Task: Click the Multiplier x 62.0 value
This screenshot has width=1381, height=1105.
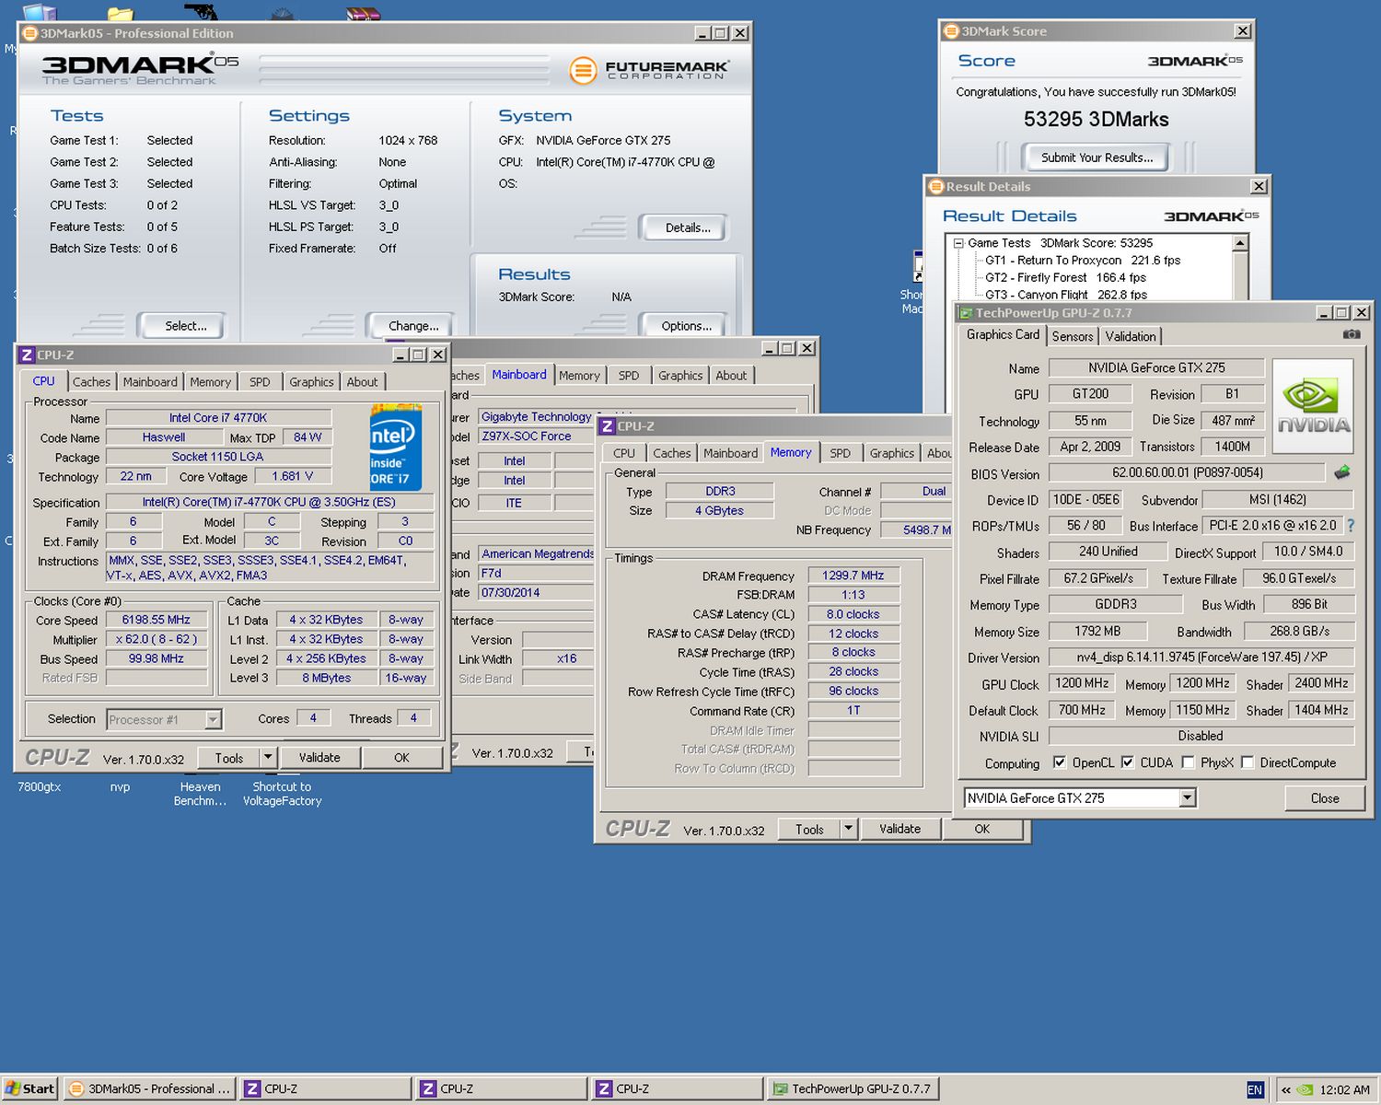Action: pyautogui.click(x=156, y=639)
